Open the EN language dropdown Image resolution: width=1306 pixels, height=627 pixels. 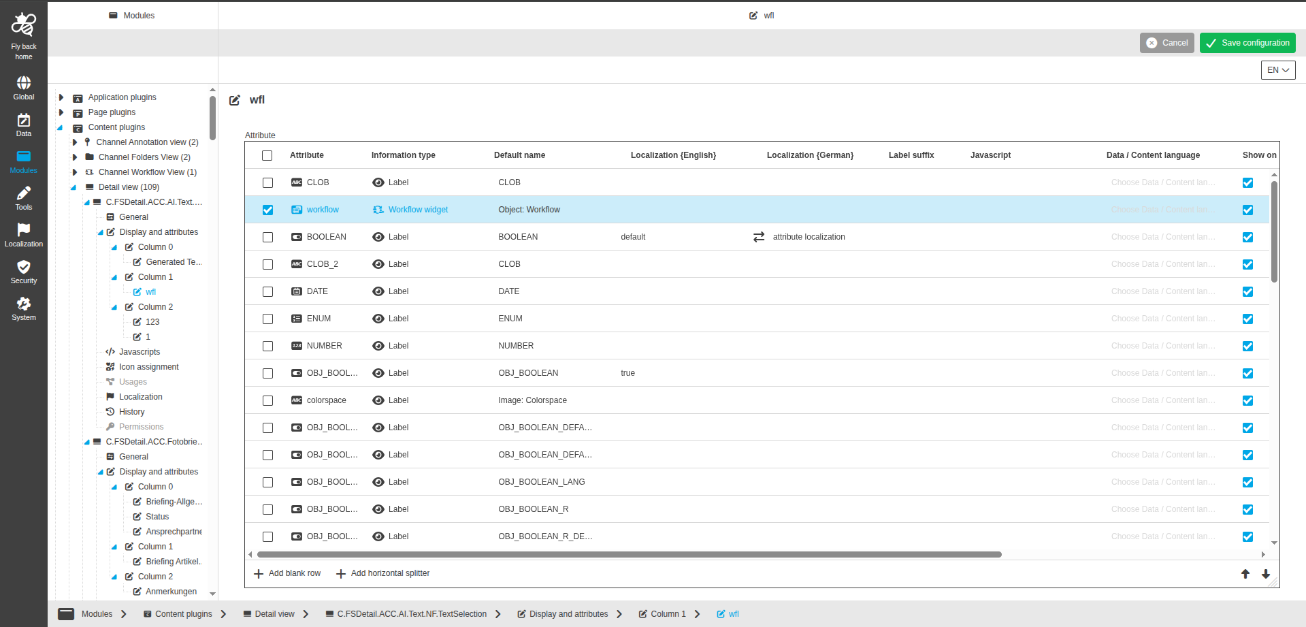[x=1278, y=70]
